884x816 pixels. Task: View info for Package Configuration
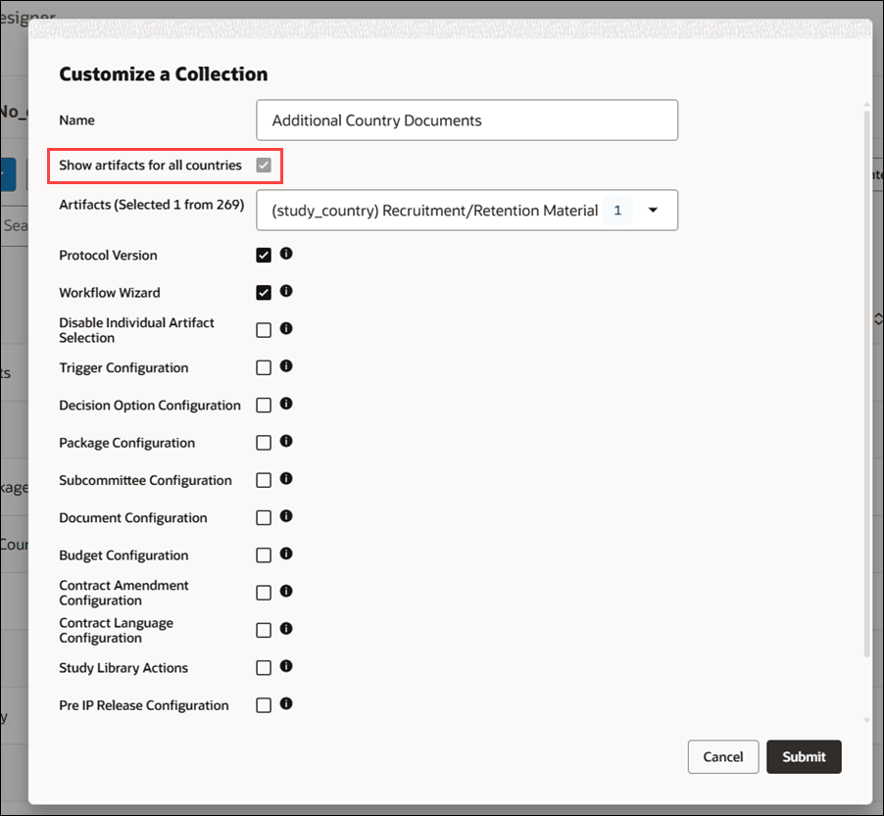tap(284, 442)
